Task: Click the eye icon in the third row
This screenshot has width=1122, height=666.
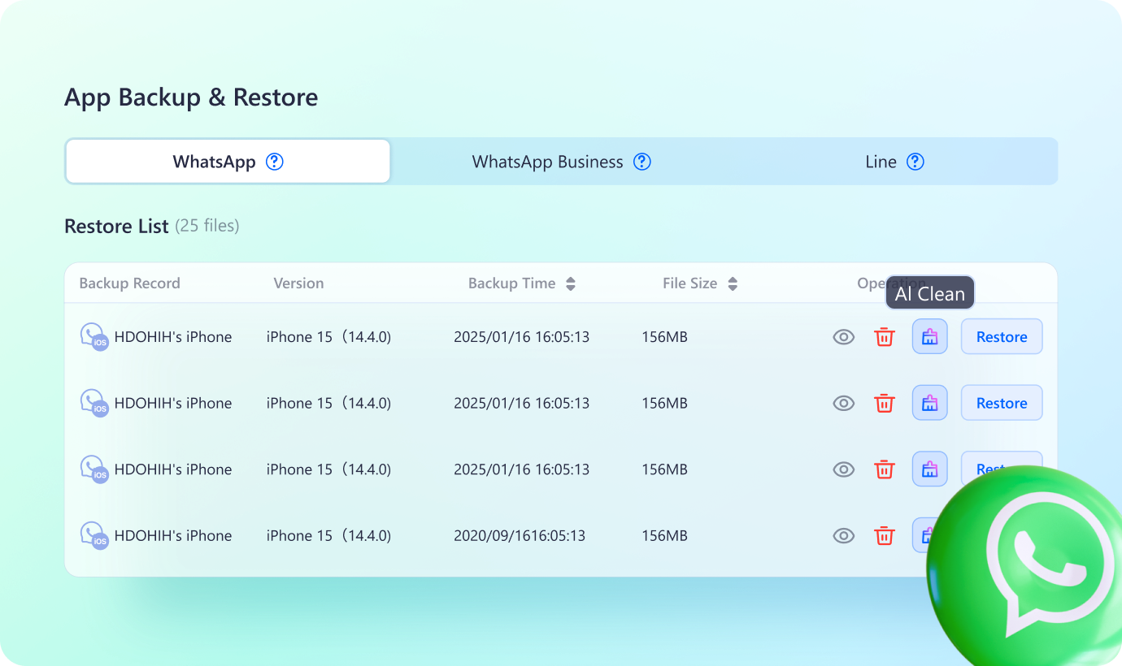Action: (844, 469)
